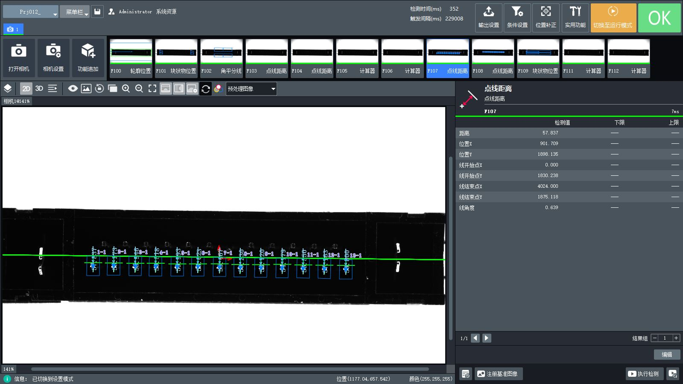The width and height of the screenshot is (683, 384).
Task: Select the F108 点线距离 tool tab
Action: [x=493, y=58]
